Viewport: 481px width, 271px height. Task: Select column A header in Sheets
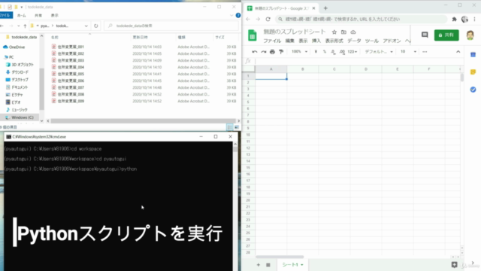(271, 69)
